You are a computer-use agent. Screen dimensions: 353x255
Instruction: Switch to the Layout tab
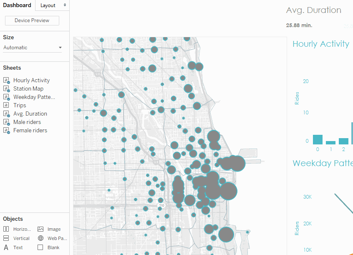[x=47, y=5]
